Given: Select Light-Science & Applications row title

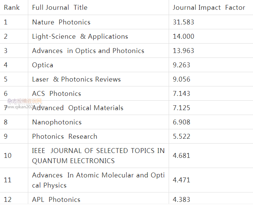Looking at the screenshot, I should [x=80, y=36].
